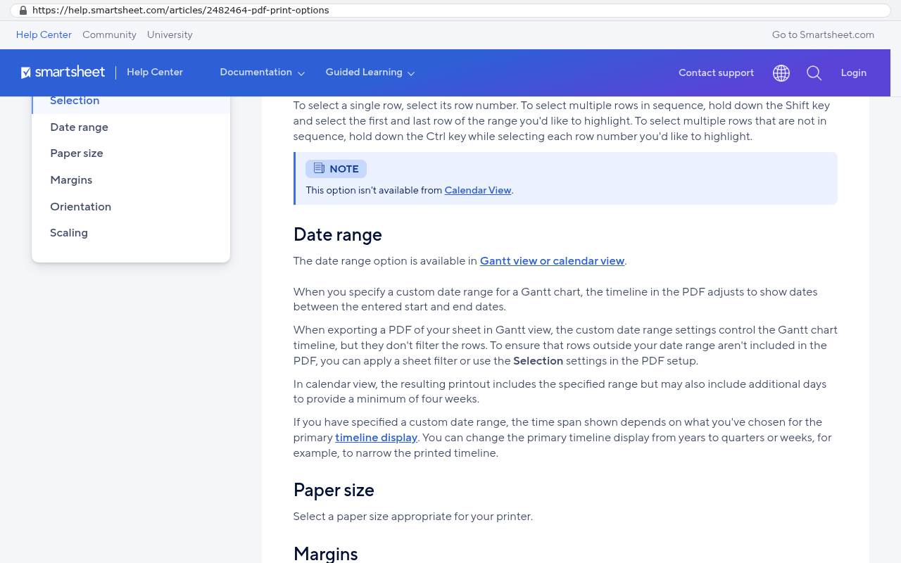Click the lock icon in address bar

(23, 11)
